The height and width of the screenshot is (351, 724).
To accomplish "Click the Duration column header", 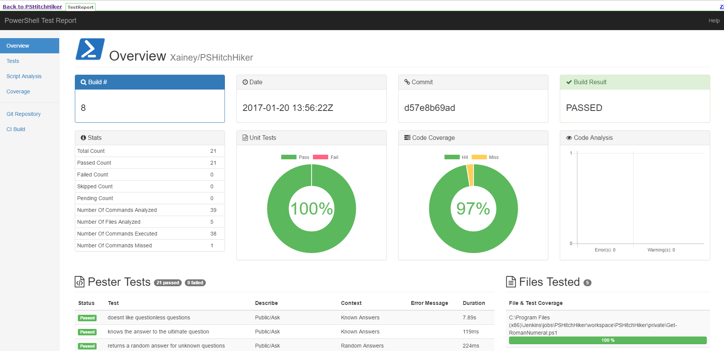I will coord(474,303).
